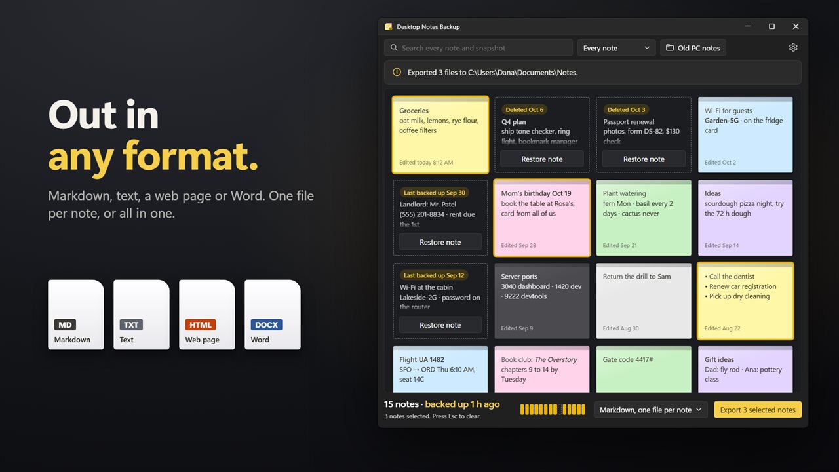
Task: Select the Book club Overstory note
Action: (x=542, y=370)
